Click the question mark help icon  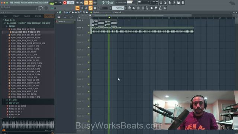[174, 3]
